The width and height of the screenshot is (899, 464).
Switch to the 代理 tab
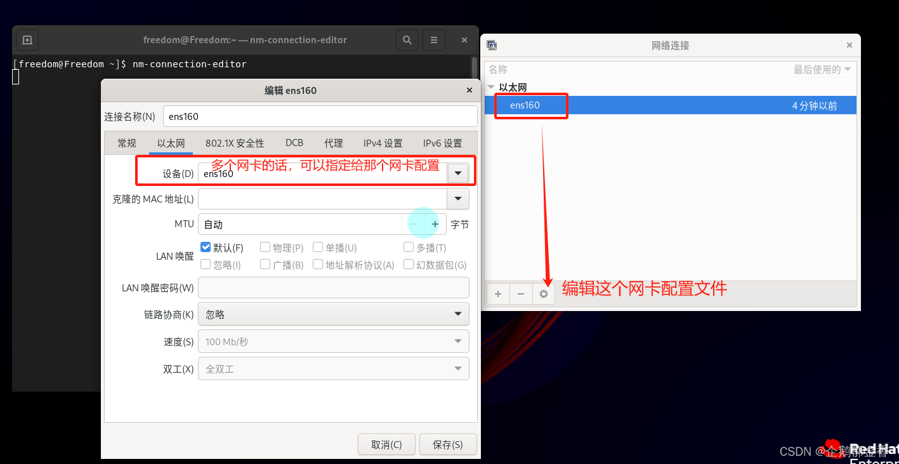334,143
